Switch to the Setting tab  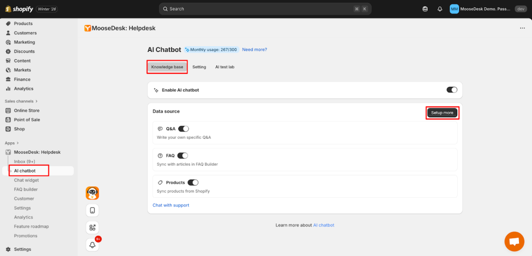pos(199,67)
